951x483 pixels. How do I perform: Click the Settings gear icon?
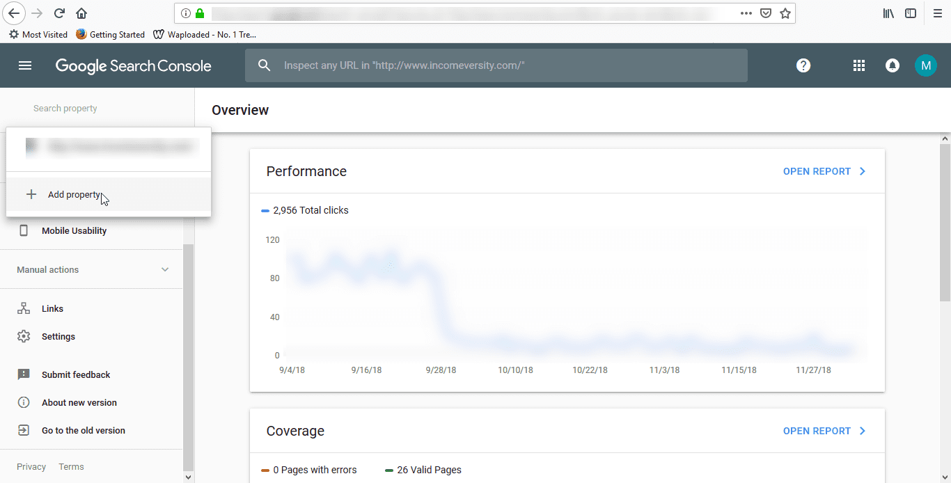tap(24, 336)
